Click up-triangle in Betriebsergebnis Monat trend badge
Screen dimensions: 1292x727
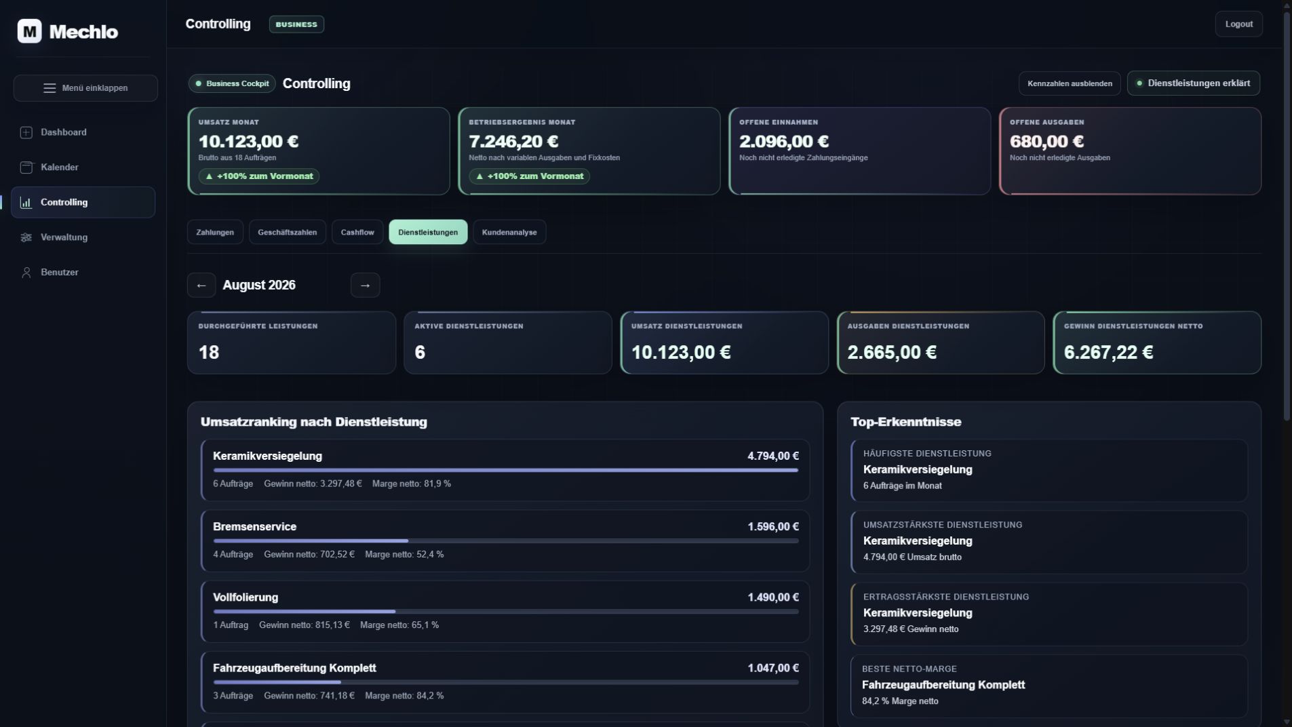tap(479, 176)
